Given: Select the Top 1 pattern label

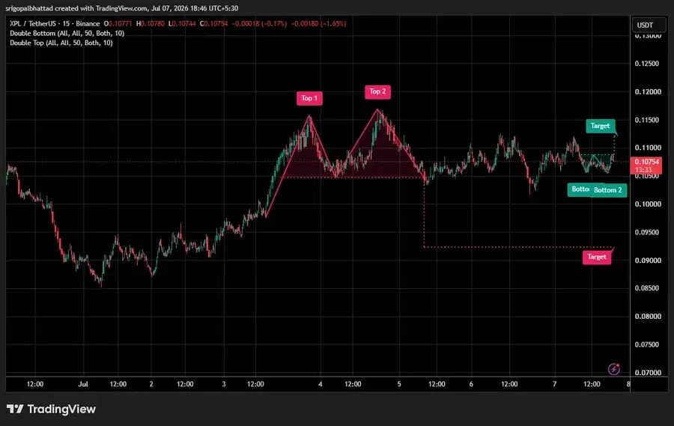Looking at the screenshot, I should tap(309, 98).
